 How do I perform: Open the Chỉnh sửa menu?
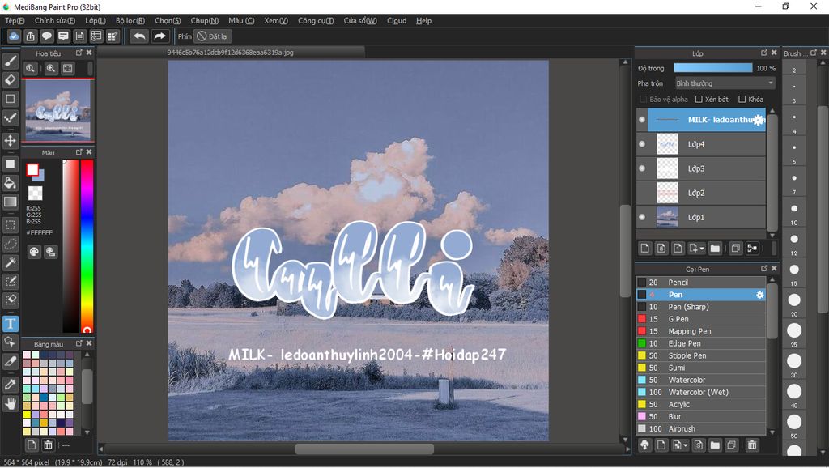55,20
